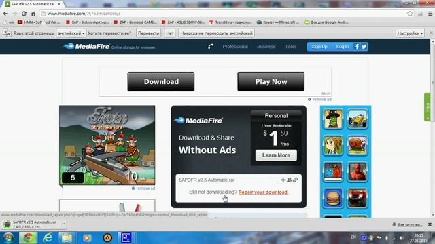This screenshot has width=435, height=244.
Task: Open the Professional menu item
Action: pyautogui.click(x=235, y=47)
